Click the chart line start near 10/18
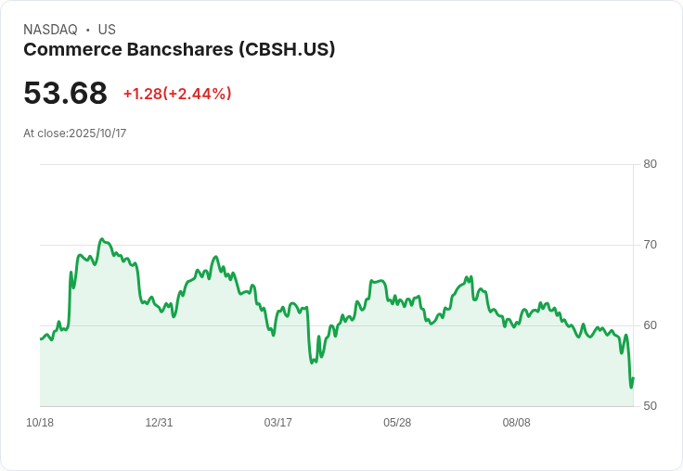683x471 pixels. click(41, 338)
